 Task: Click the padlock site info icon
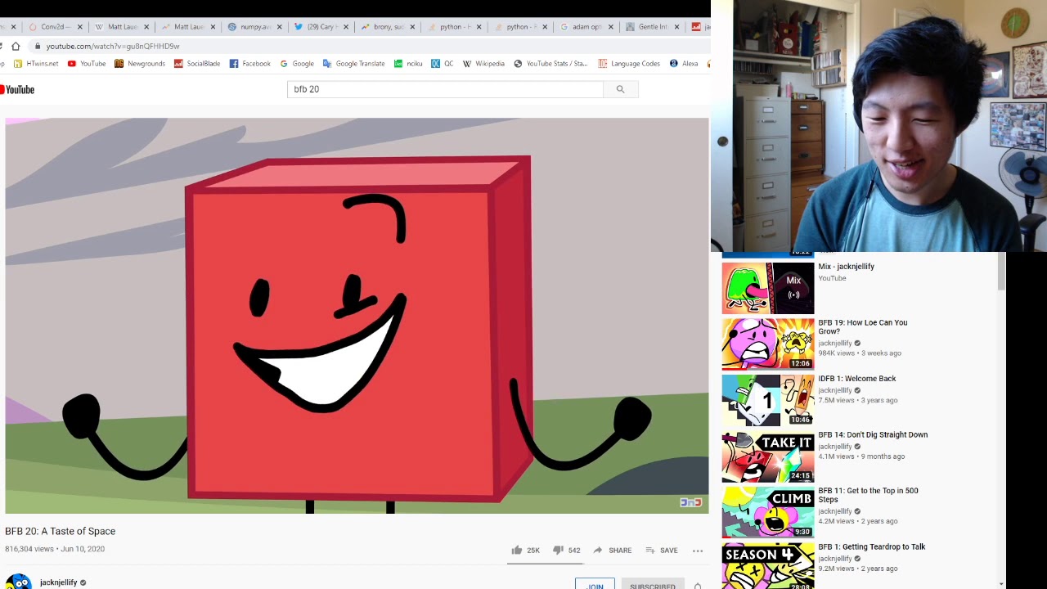37,46
